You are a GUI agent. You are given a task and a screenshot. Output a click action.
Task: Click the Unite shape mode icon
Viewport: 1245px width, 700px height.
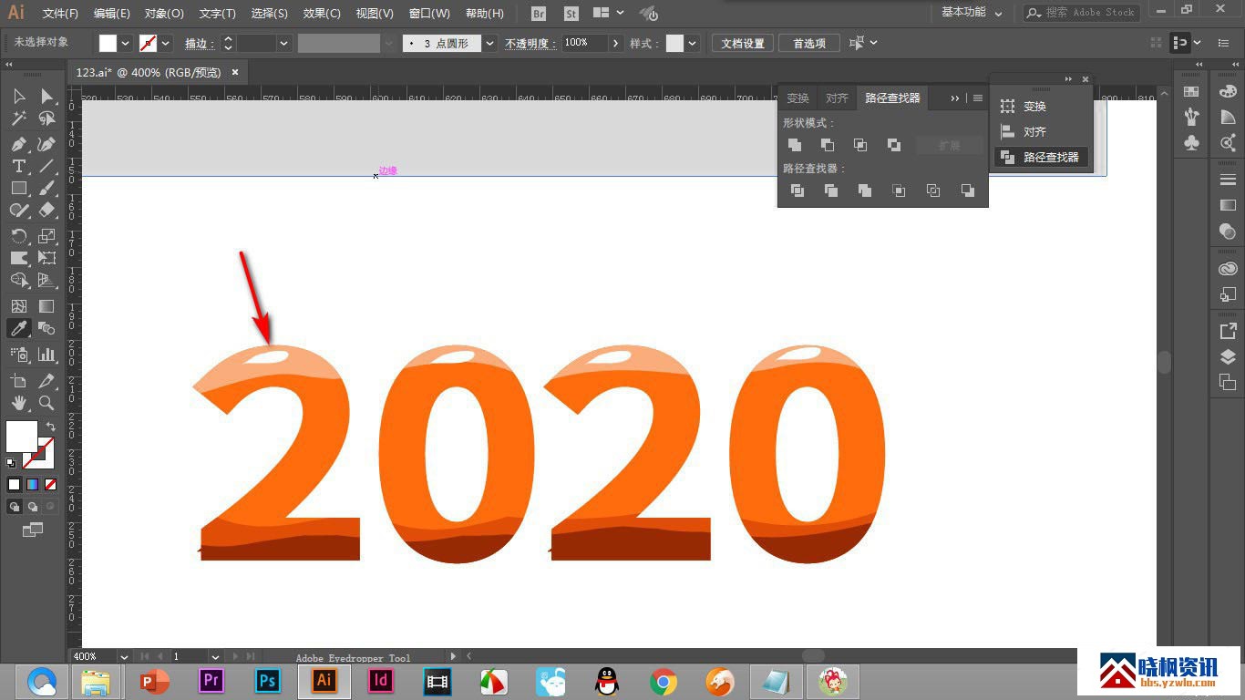pos(795,145)
